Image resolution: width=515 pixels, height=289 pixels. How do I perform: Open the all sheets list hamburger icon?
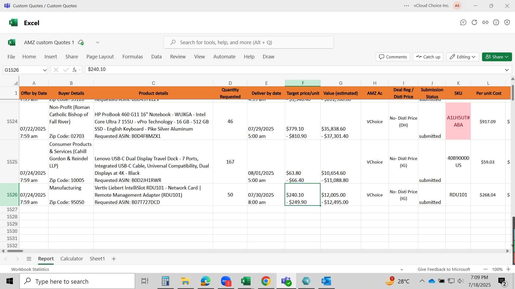pyautogui.click(x=29, y=259)
